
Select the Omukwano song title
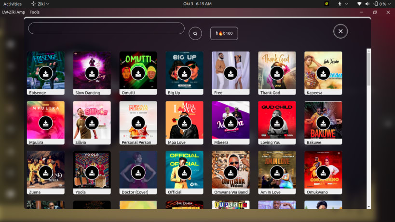[317, 192]
